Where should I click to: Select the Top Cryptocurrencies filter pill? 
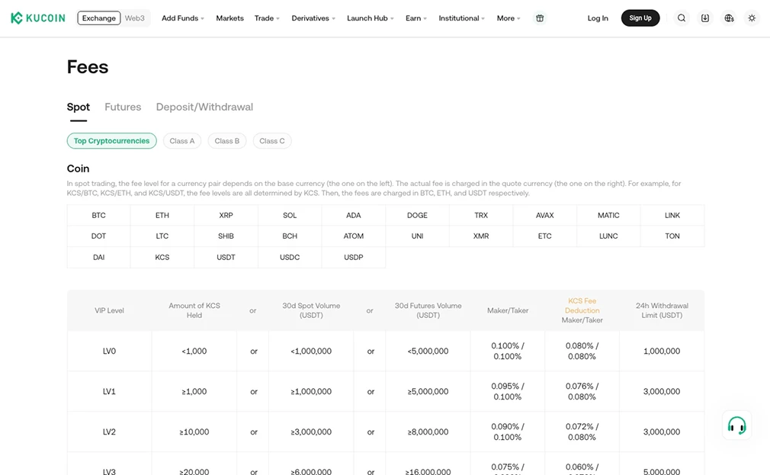[x=111, y=140]
